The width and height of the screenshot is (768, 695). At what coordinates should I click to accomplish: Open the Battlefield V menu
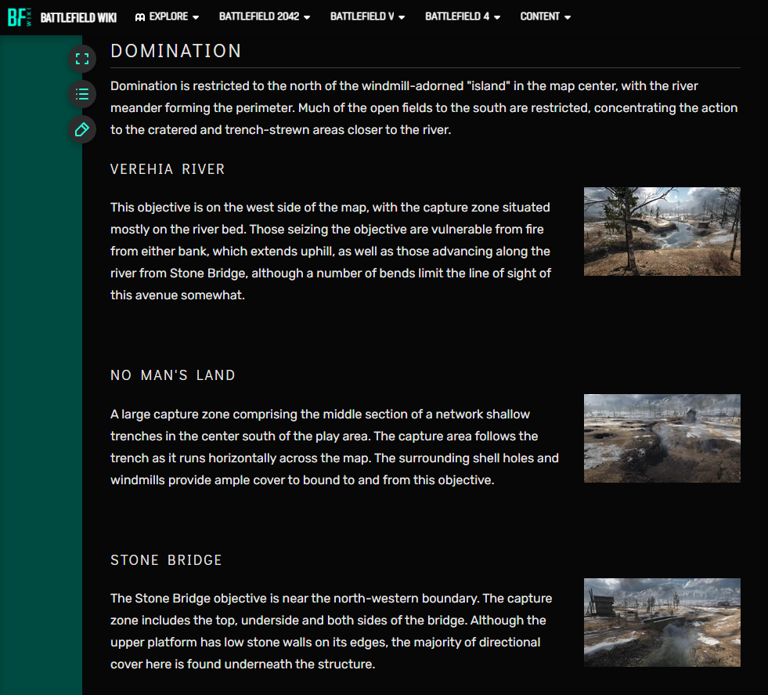(367, 16)
